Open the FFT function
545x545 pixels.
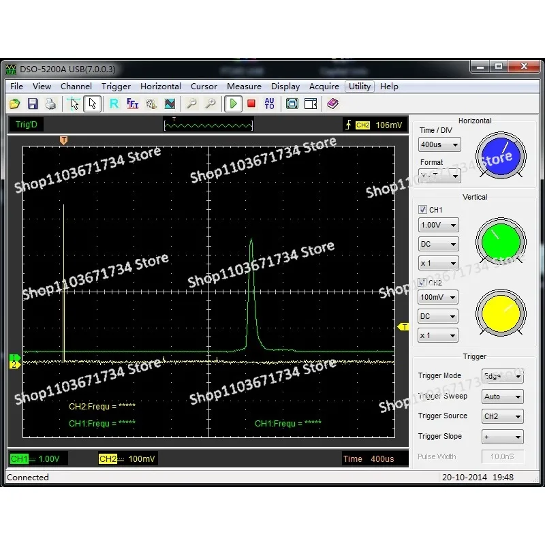(x=132, y=104)
